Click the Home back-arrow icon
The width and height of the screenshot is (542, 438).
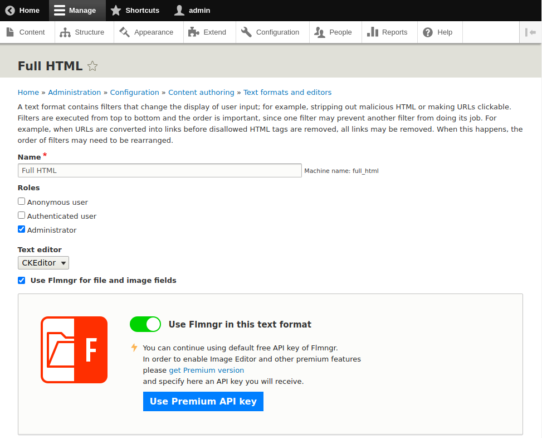[x=10, y=11]
